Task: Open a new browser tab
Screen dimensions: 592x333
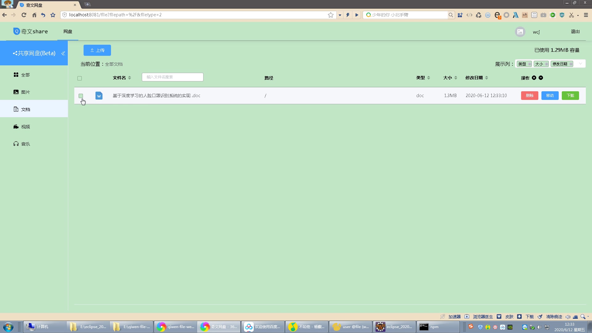Action: pyautogui.click(x=88, y=4)
